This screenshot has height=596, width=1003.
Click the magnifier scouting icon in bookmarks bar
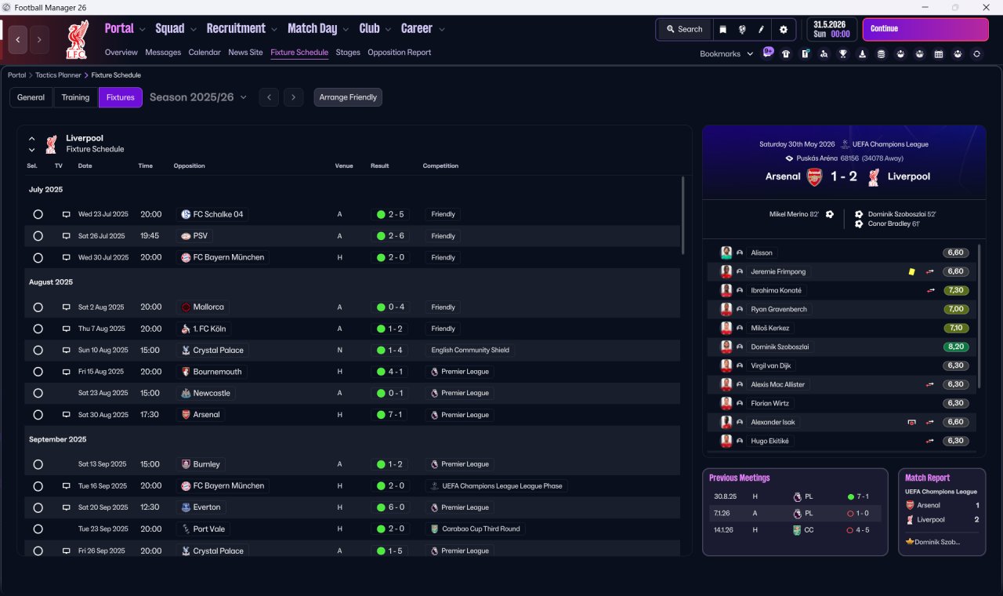tap(824, 54)
